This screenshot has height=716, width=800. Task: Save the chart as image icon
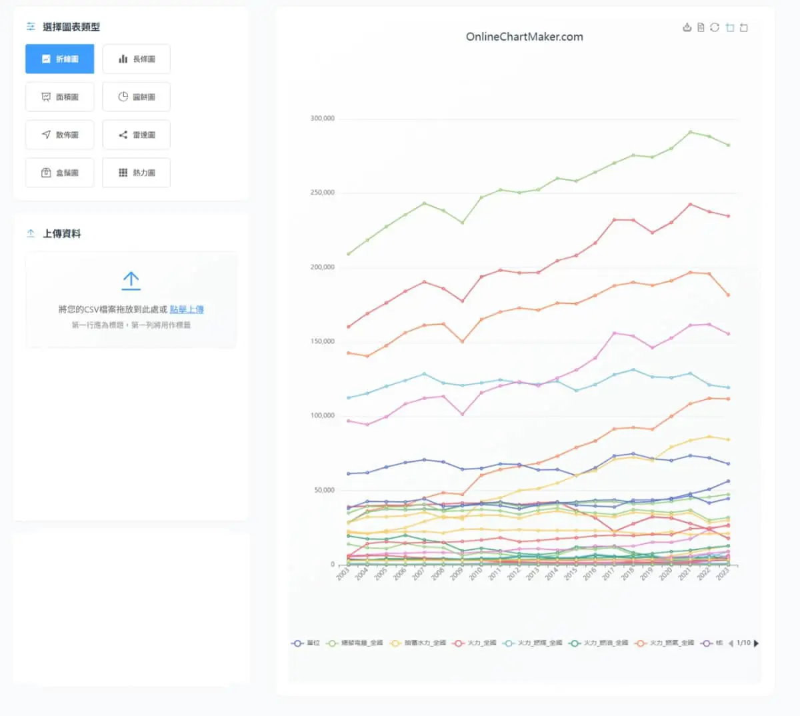point(687,27)
